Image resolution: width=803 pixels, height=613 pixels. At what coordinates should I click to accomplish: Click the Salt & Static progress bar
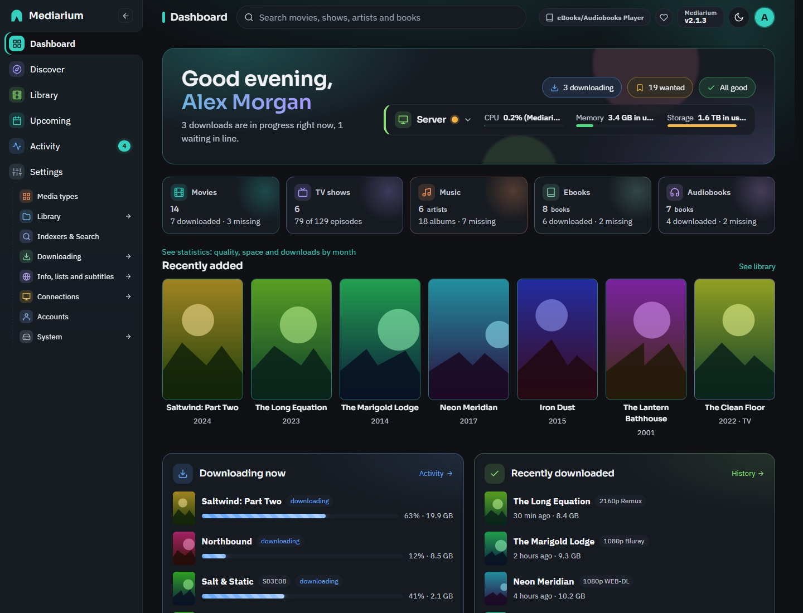302,596
